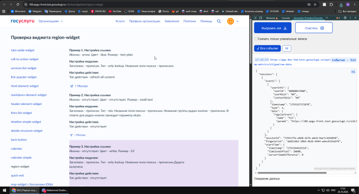Select Geometric Protobuf Decoder tab
The width and height of the screenshot is (359, 194).
coord(308,18)
